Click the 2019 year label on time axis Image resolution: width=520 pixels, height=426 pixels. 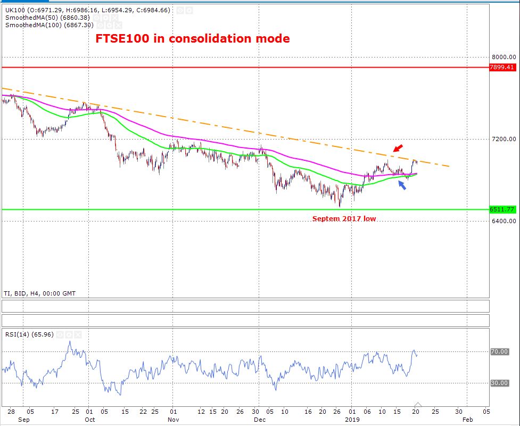tap(352, 420)
